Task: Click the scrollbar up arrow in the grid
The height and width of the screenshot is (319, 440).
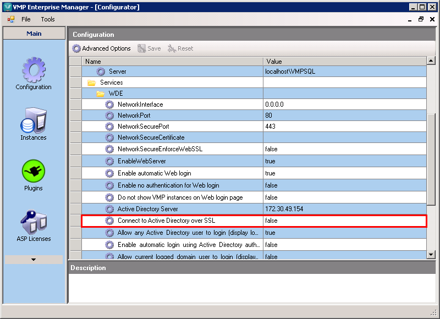Action: point(431,61)
